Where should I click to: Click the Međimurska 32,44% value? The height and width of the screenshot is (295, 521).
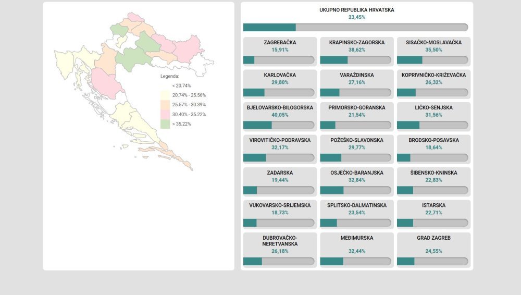(x=357, y=251)
